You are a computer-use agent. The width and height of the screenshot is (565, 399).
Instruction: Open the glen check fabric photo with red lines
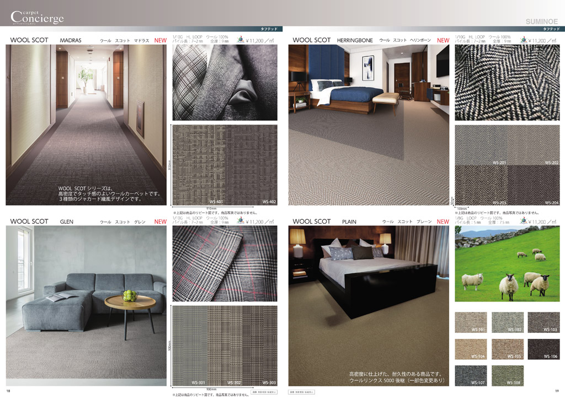coord(225,264)
